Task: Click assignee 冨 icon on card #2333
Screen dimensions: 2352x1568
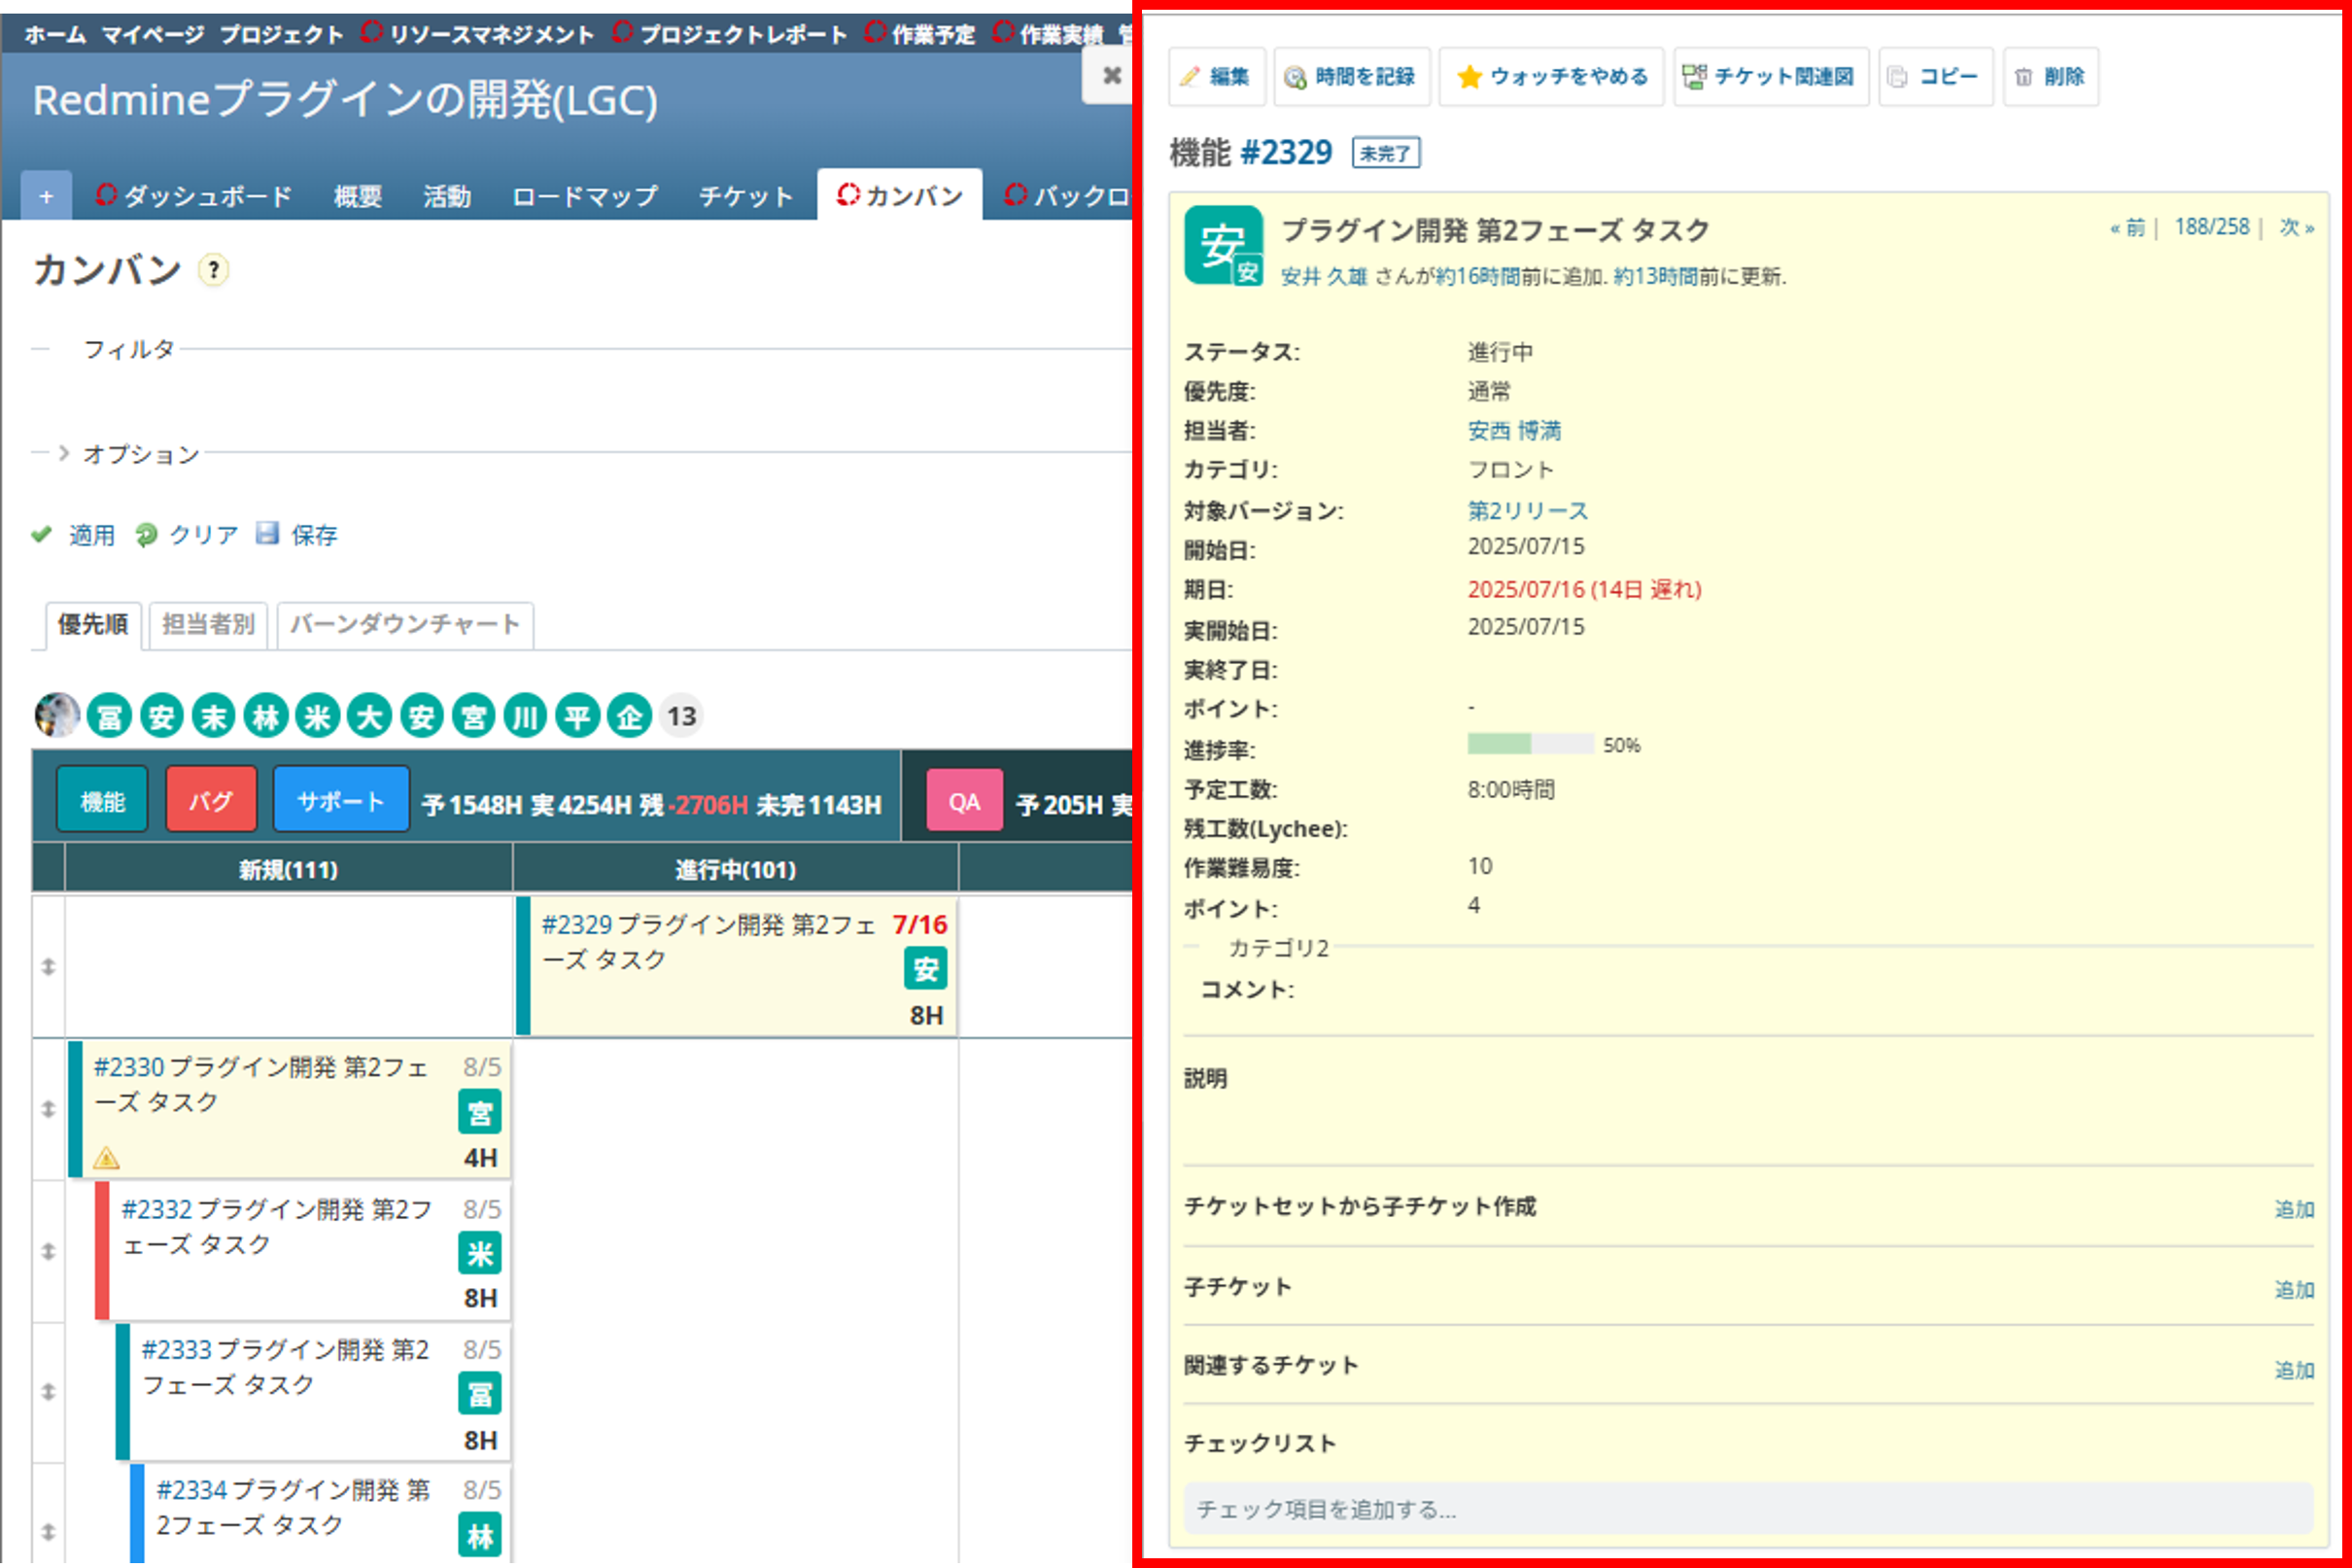Action: pos(480,1394)
